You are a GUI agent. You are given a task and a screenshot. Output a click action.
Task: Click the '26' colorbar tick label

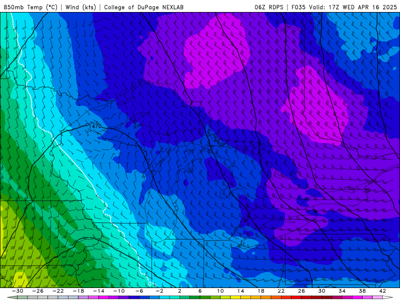coord(301,291)
